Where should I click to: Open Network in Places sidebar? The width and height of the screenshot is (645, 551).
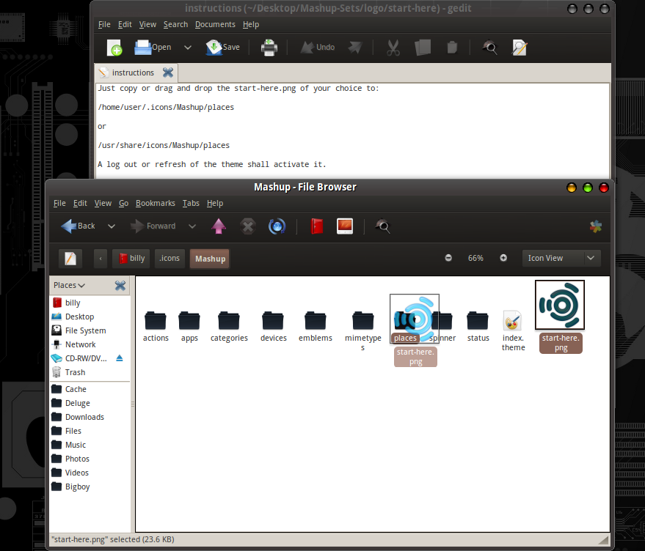pos(90,344)
